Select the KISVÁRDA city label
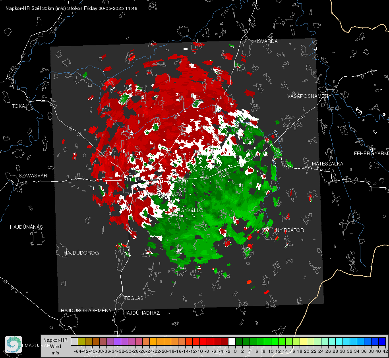Screen dimensions: 389x358 click(x=265, y=41)
